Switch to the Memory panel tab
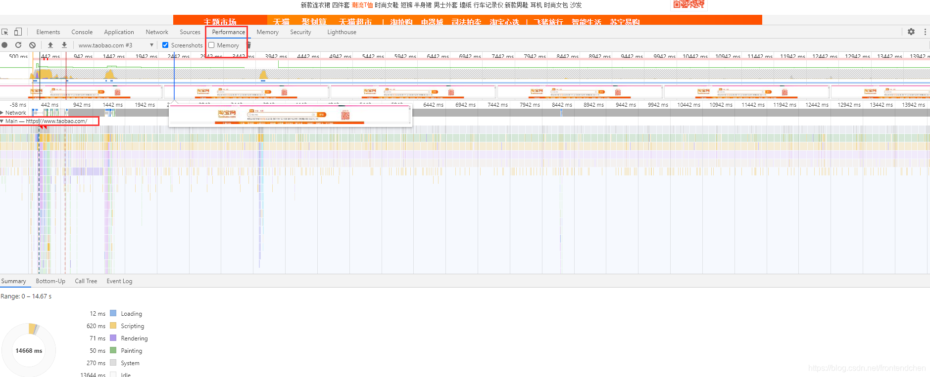930x377 pixels. point(267,32)
